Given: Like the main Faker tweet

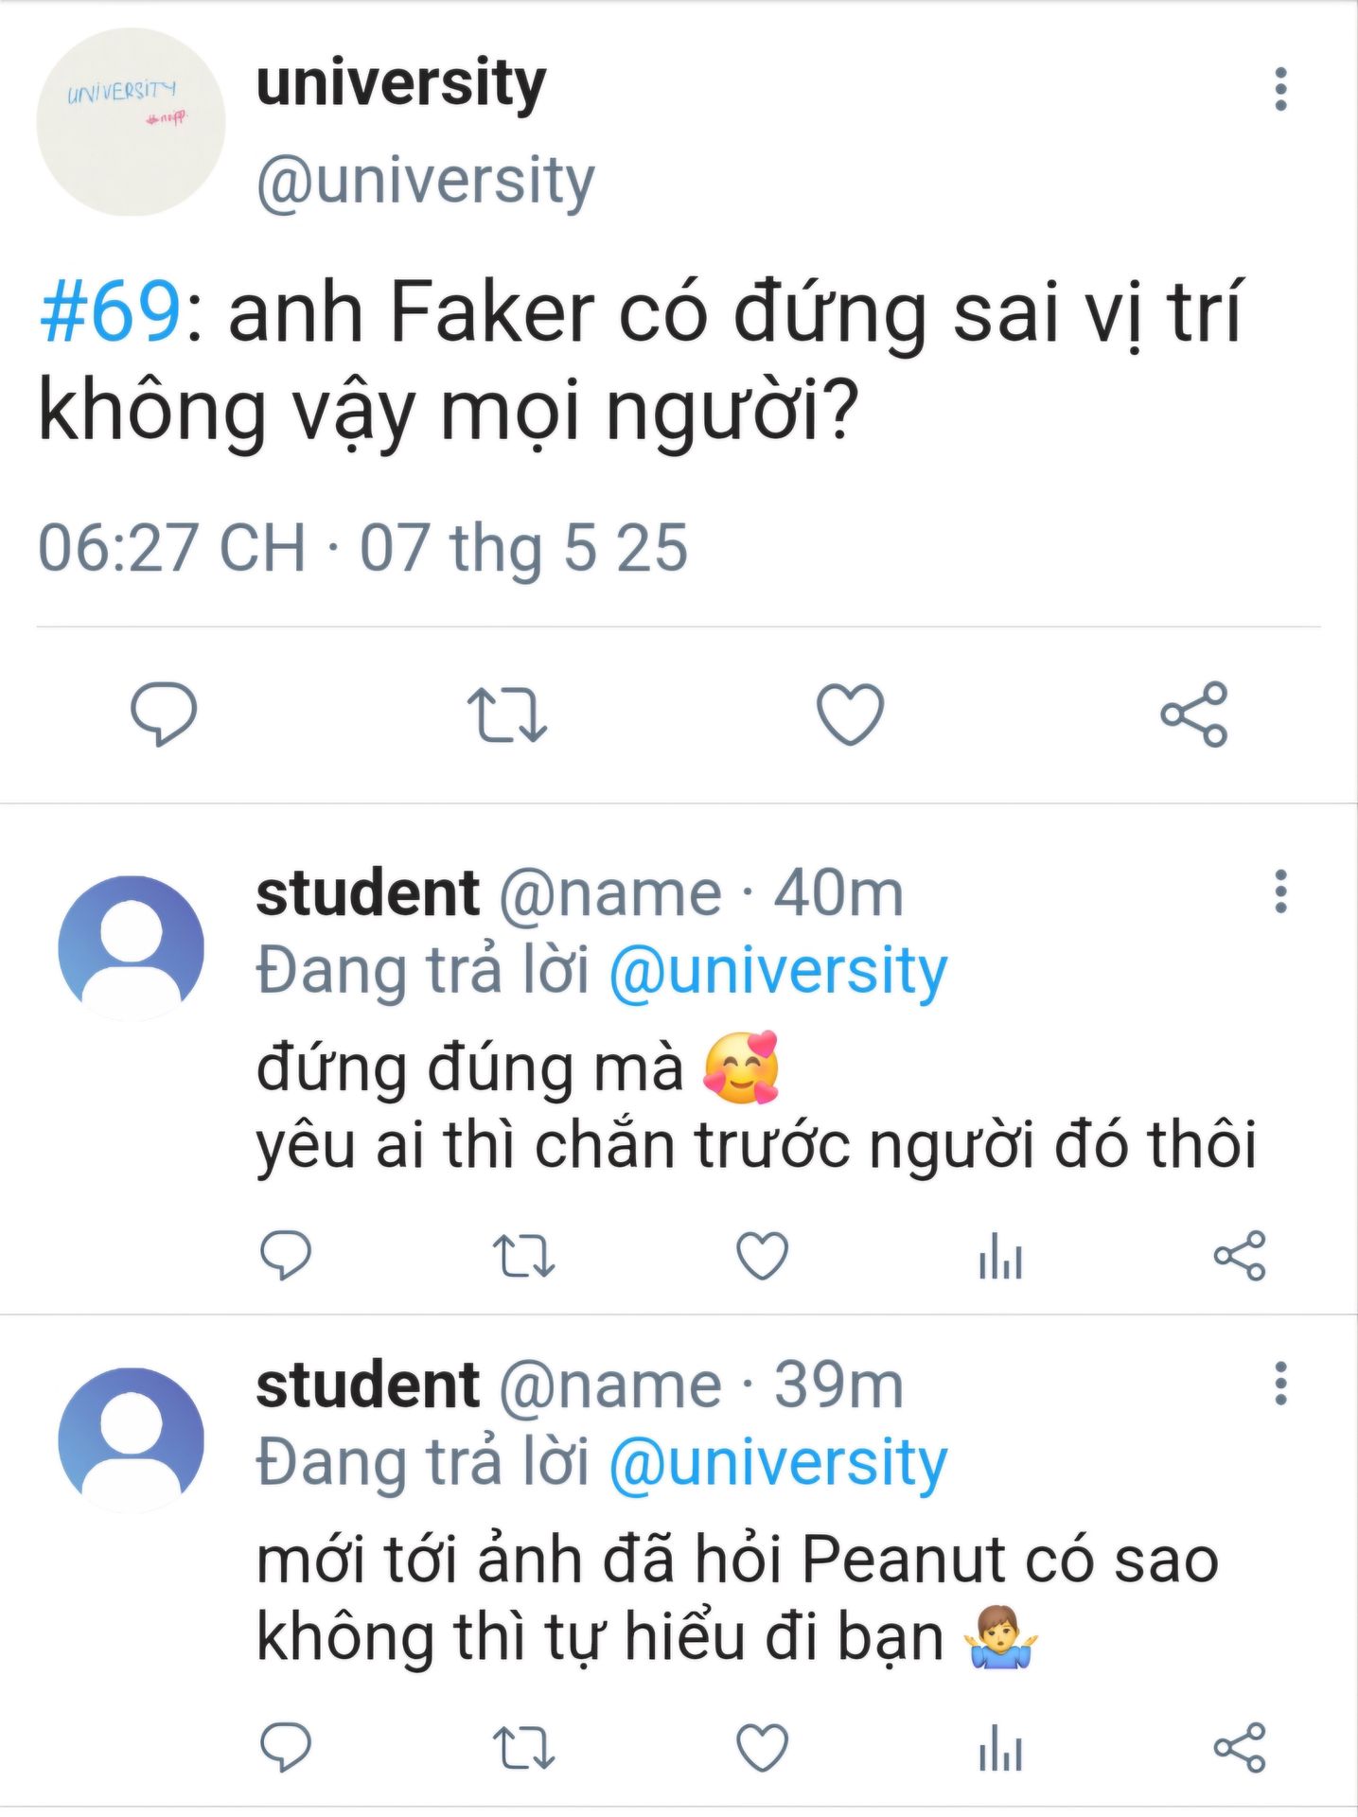Looking at the screenshot, I should point(850,714).
